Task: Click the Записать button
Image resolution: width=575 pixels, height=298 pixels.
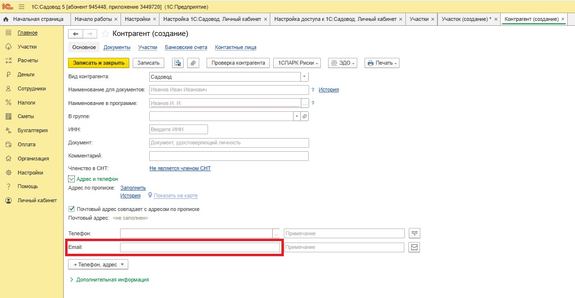Action: (148, 63)
